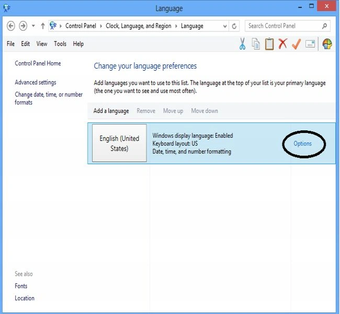Open the address bar history dropdown

pyautogui.click(x=225, y=26)
